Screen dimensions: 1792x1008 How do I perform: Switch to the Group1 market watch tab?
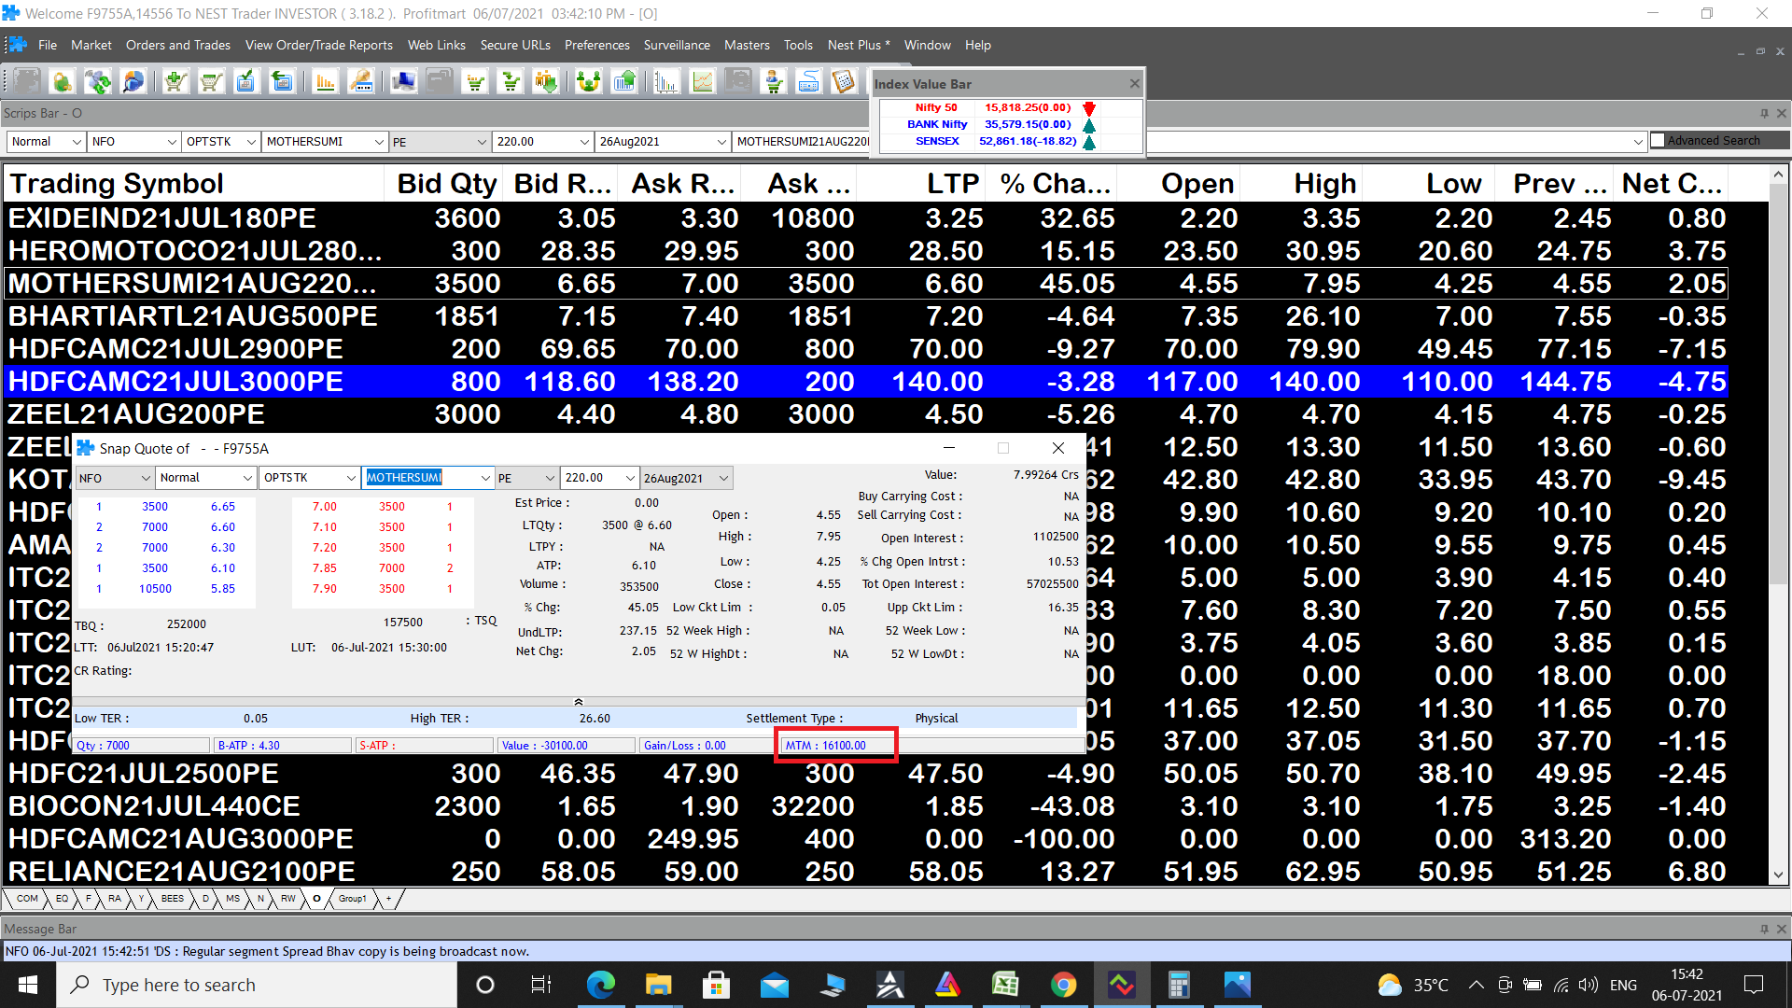(353, 899)
